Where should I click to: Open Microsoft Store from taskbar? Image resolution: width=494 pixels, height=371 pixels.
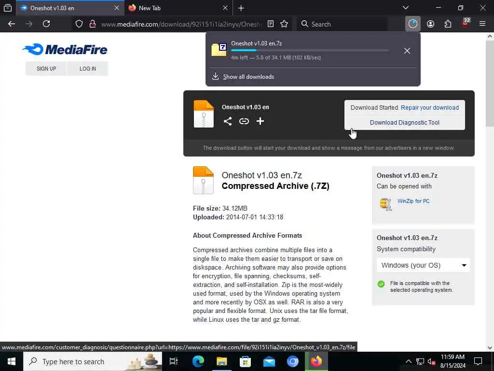pyautogui.click(x=245, y=361)
